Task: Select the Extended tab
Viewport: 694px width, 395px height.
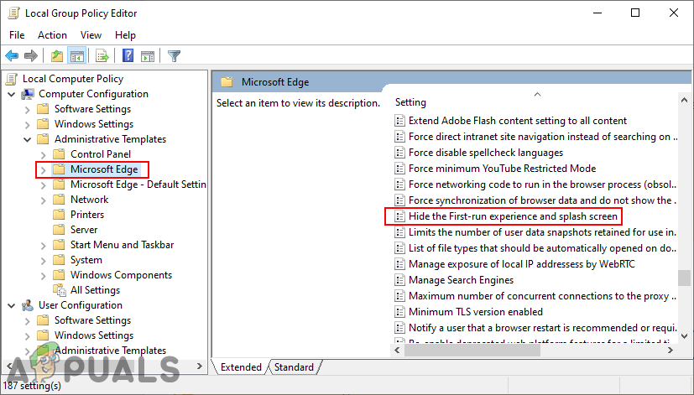Action: point(241,367)
